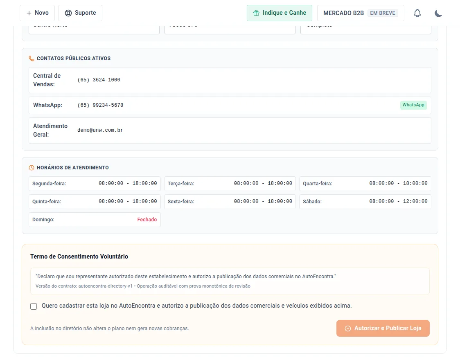Click the gift icon in Indique e Ganhe
The width and height of the screenshot is (460, 360).
pyautogui.click(x=256, y=13)
